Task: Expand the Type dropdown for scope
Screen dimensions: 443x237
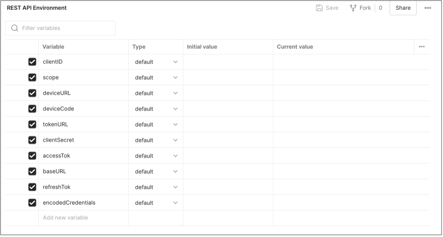Action: click(x=175, y=78)
